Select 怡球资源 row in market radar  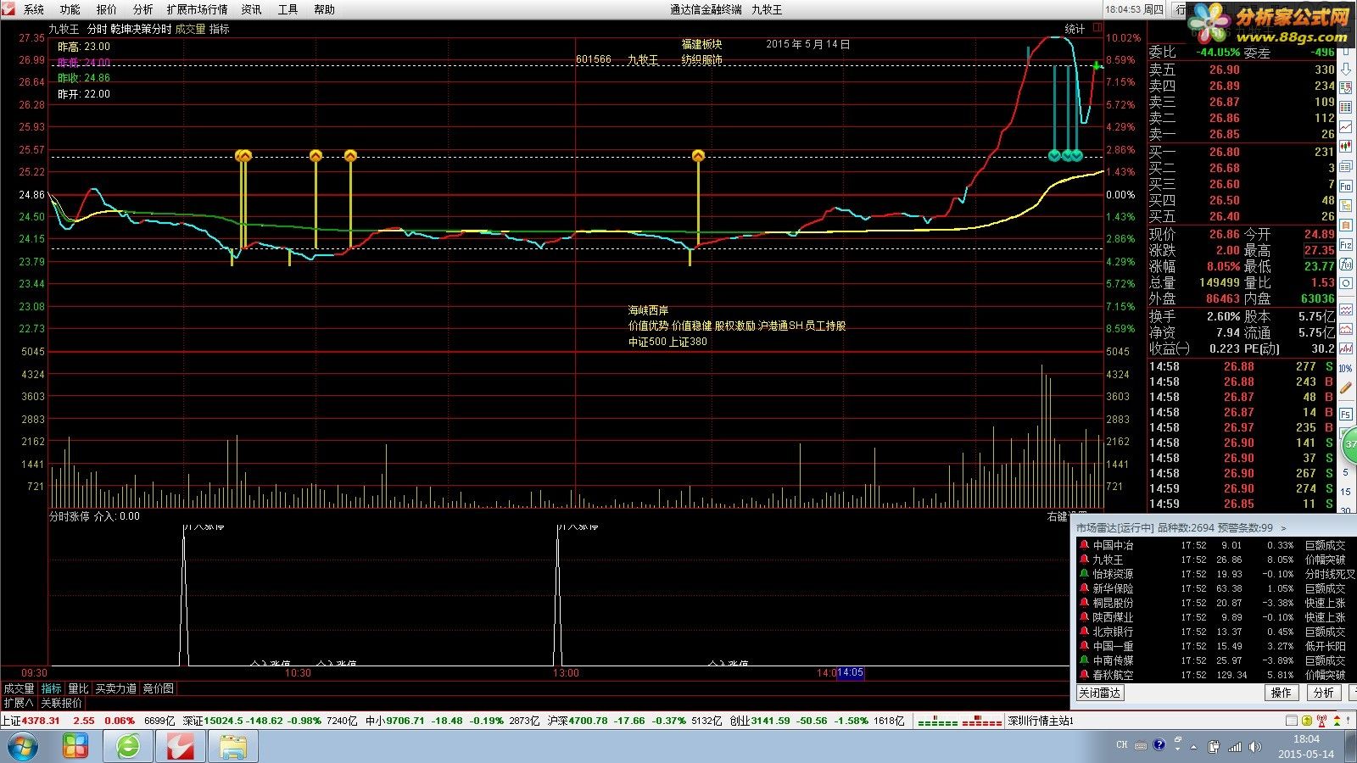(1215, 574)
